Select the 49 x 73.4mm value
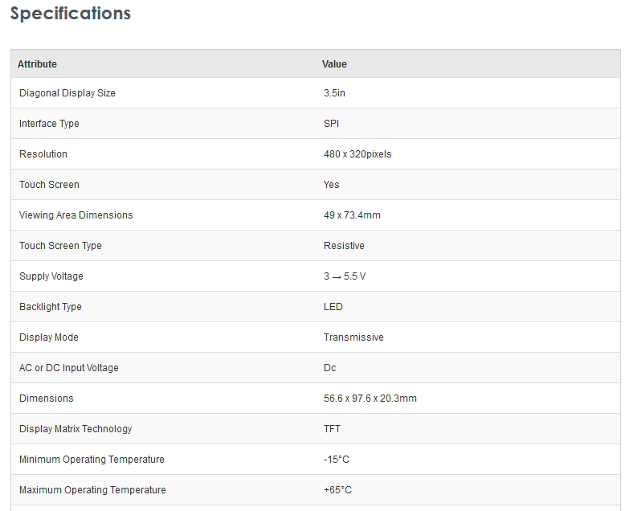This screenshot has width=633, height=511. point(352,215)
